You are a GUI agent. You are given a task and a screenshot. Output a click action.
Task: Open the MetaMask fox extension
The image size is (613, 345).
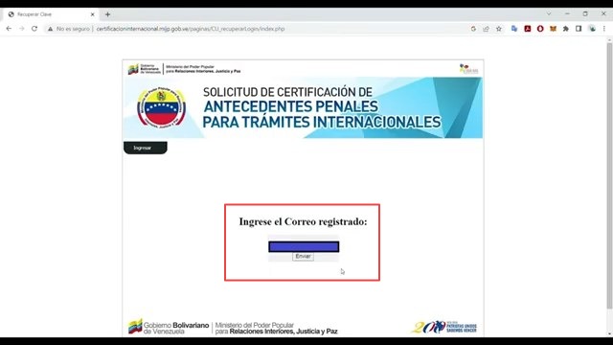(553, 29)
